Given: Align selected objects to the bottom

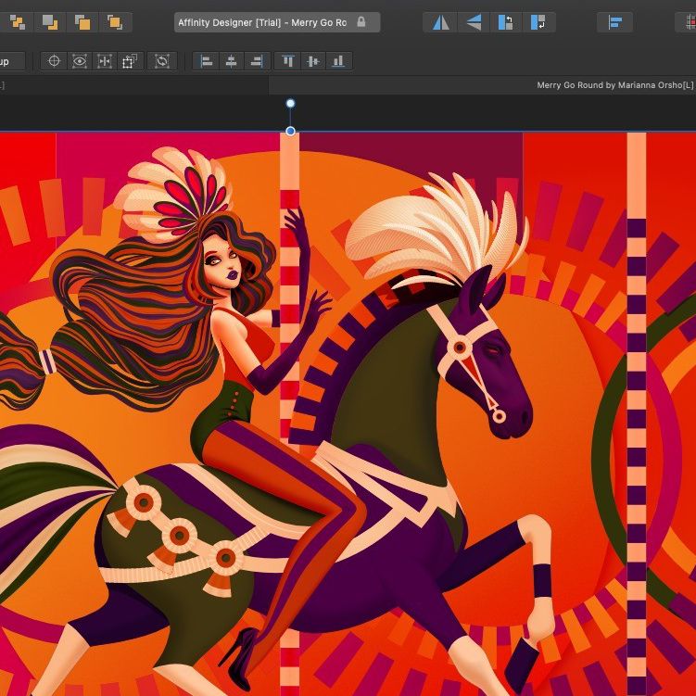Looking at the screenshot, I should tap(338, 61).
